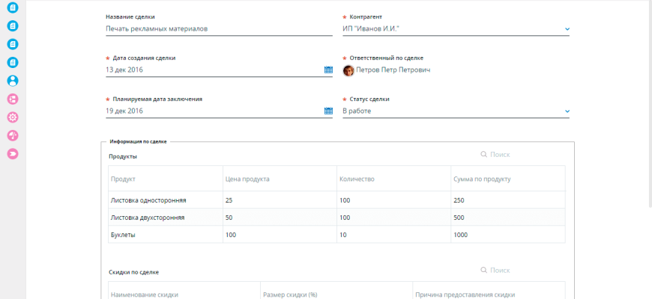The width and height of the screenshot is (652, 299).
Task: Expand the Контрагент dropdown arrow
Action: tap(567, 29)
